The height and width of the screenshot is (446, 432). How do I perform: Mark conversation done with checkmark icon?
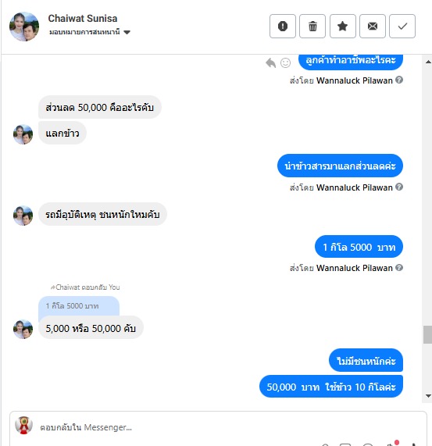402,27
